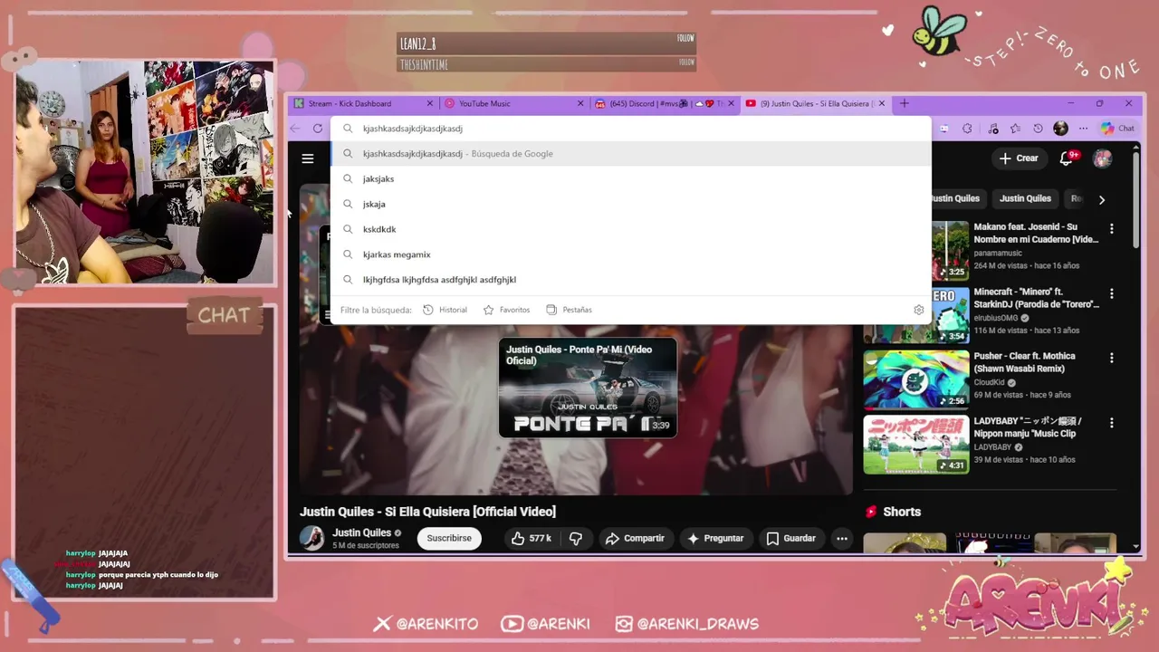Choose the jskaja suggestion
Viewport: 1159px width, 652px height.
pyautogui.click(x=631, y=205)
